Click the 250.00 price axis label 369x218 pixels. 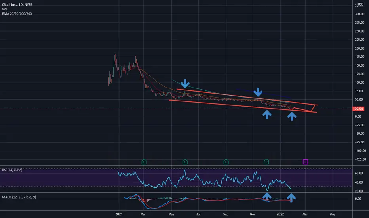point(359,31)
